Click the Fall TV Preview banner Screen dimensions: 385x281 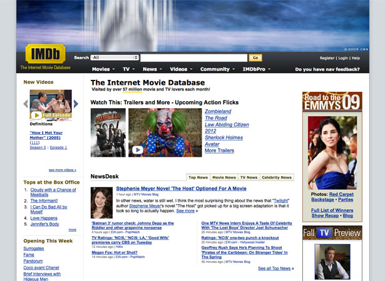click(x=332, y=232)
